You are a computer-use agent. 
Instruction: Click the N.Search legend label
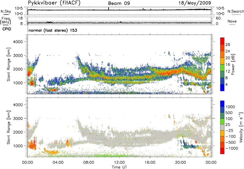coord(235,11)
